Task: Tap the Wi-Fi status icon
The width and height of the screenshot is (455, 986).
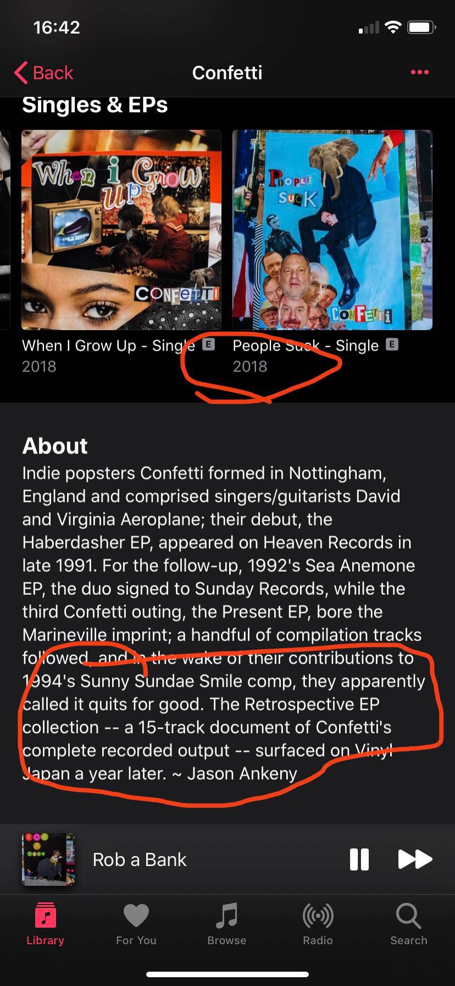Action: click(x=393, y=27)
